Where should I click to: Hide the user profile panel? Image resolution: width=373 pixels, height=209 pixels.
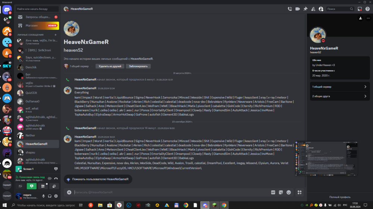321,9
